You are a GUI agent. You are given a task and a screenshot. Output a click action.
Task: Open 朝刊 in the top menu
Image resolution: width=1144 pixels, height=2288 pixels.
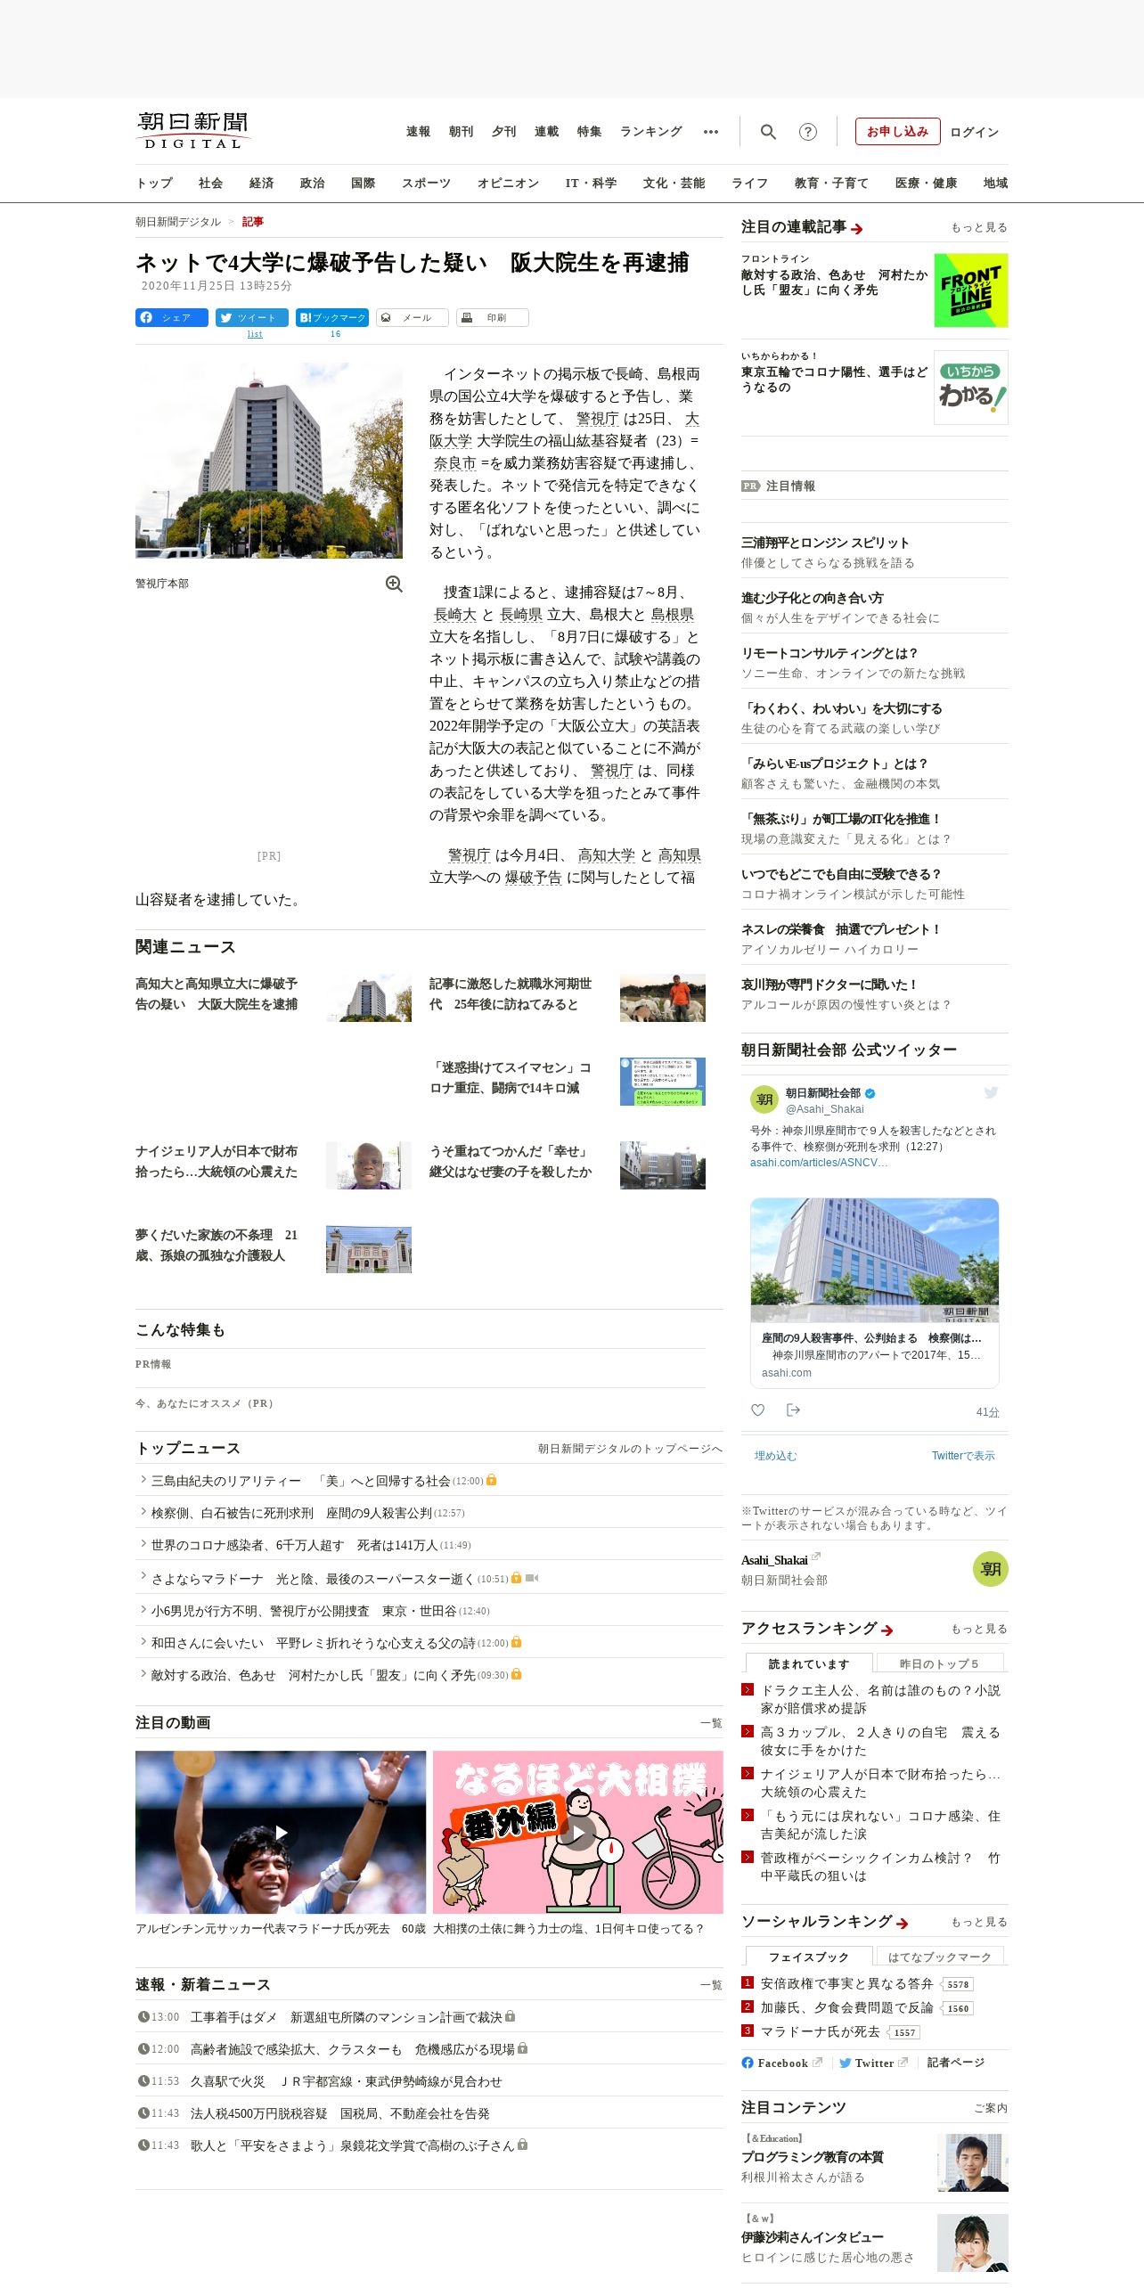click(x=461, y=132)
